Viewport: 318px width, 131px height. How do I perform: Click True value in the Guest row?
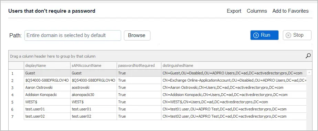point(139,73)
